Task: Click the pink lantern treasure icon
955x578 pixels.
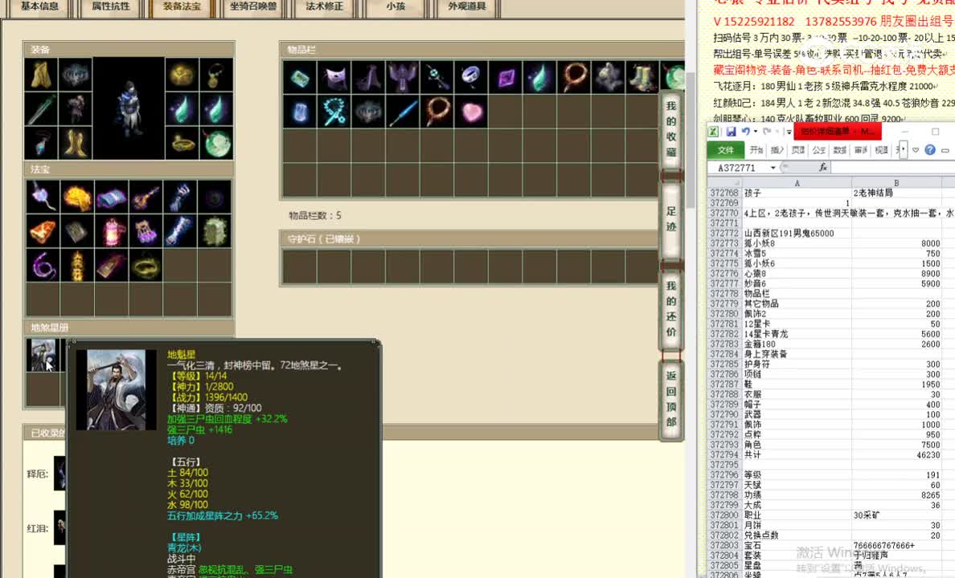Action: click(112, 231)
